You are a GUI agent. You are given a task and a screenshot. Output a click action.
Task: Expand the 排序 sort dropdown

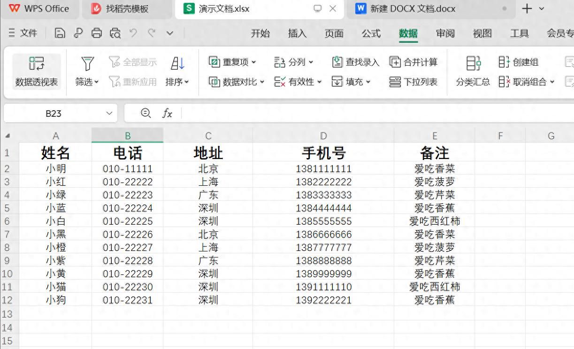pos(186,82)
